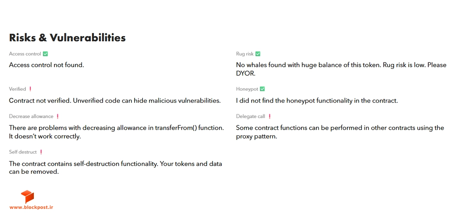The height and width of the screenshot is (214, 457).
Task: Open the www.blockpost.ir link
Action: [31, 208]
